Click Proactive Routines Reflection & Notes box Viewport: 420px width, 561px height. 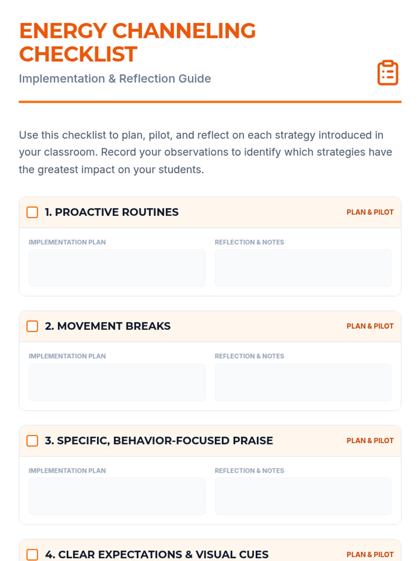pos(303,268)
